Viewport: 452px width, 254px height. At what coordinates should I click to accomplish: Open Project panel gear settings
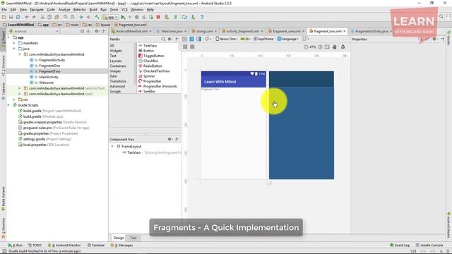(97, 31)
